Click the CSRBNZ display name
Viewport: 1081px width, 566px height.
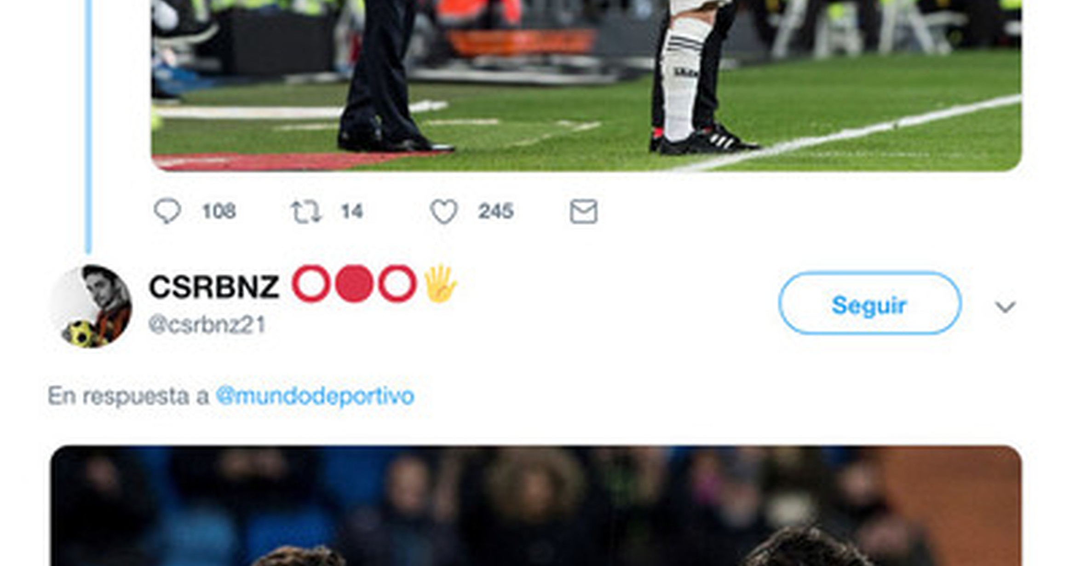214,286
